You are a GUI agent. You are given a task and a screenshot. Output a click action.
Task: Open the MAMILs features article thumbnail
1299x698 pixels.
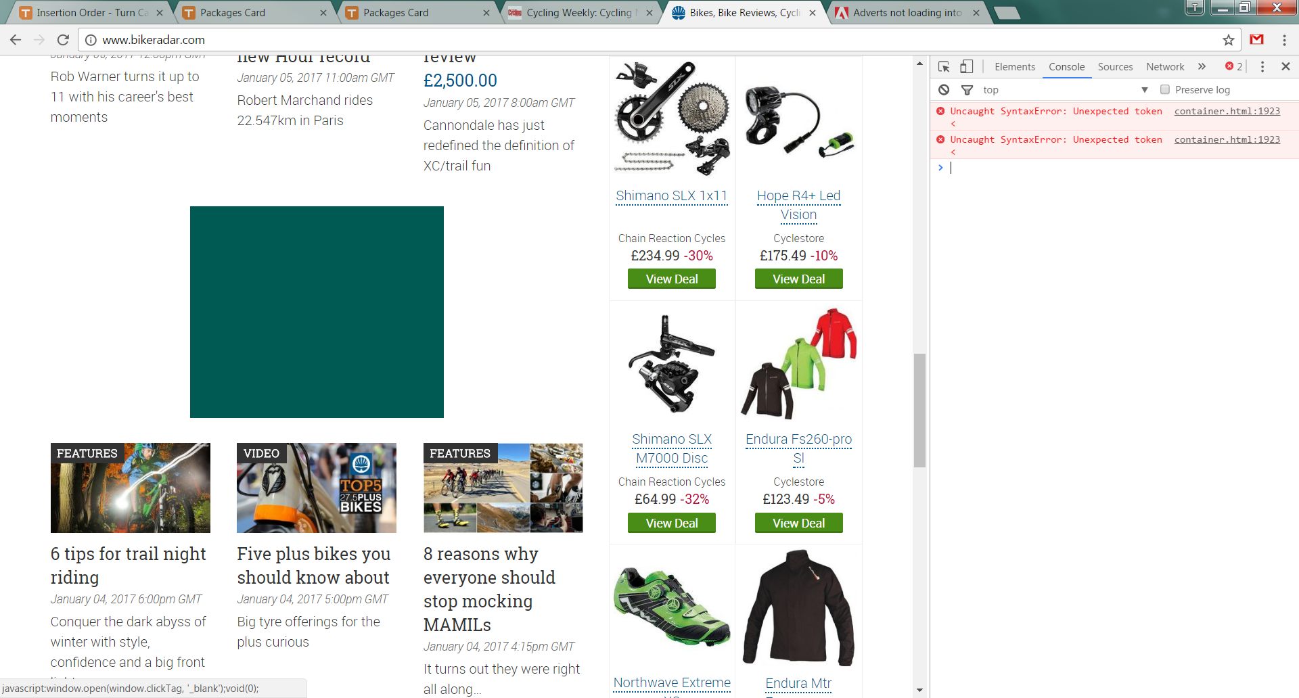503,488
